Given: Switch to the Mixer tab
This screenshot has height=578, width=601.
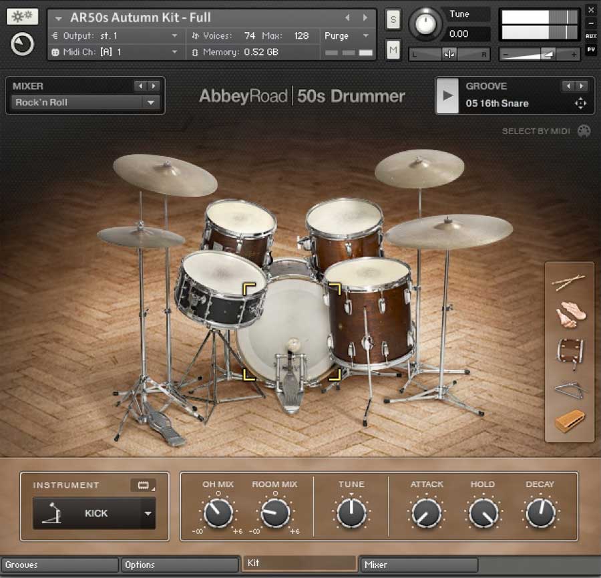Looking at the screenshot, I should (419, 565).
